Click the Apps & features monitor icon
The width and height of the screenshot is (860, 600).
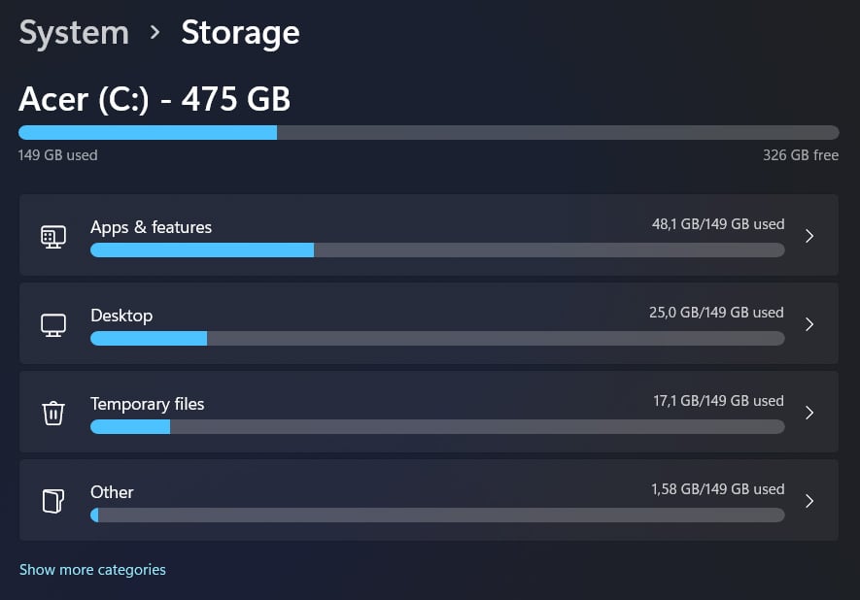53,237
